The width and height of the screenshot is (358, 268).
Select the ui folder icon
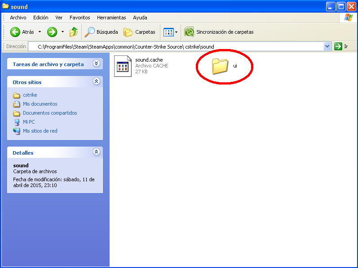pyautogui.click(x=220, y=66)
